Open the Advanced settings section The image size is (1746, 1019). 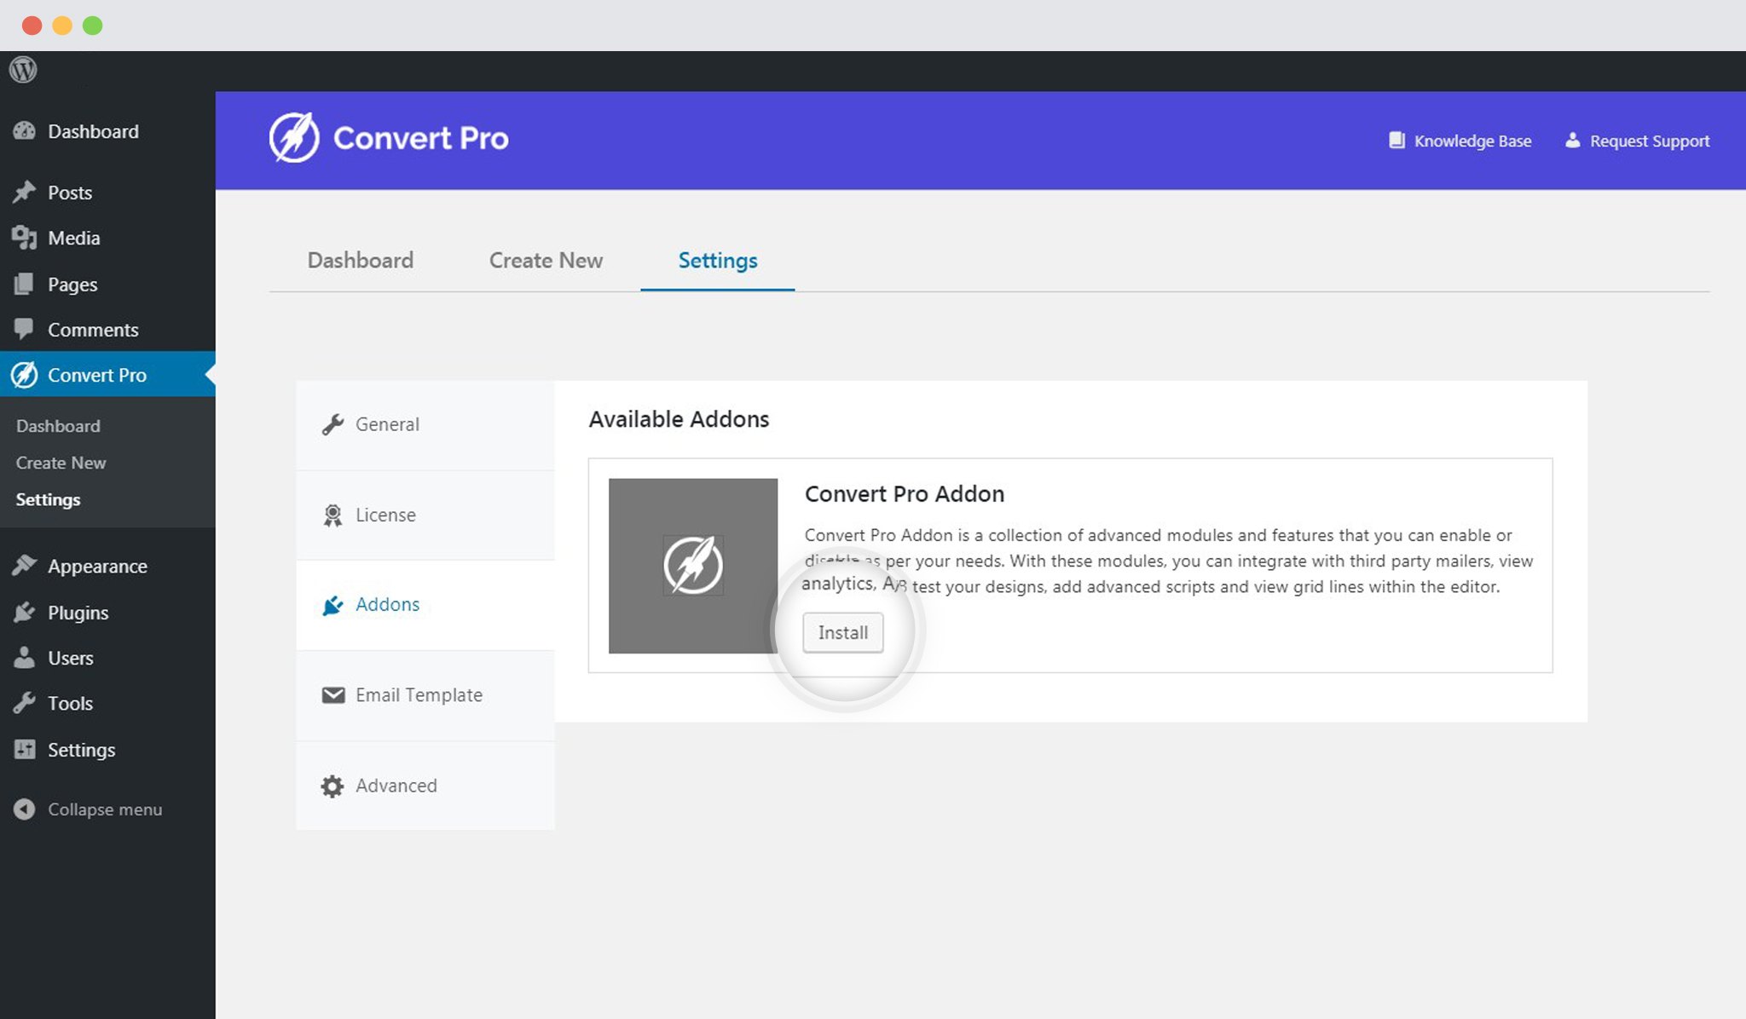click(x=425, y=786)
